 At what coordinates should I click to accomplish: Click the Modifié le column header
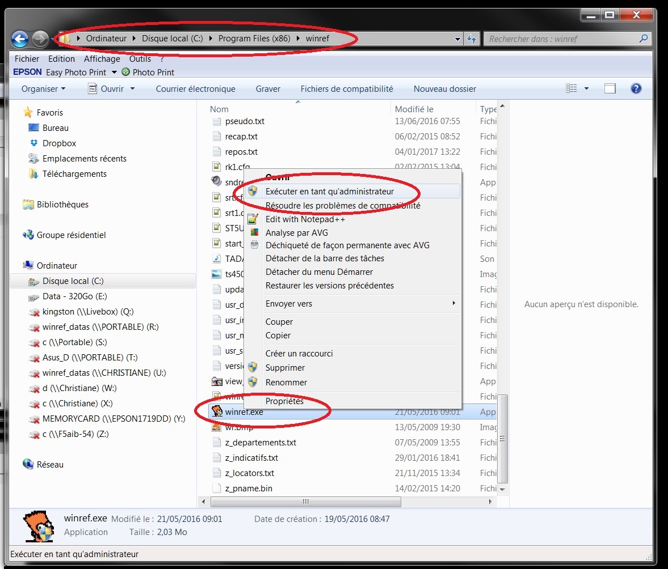(x=433, y=109)
